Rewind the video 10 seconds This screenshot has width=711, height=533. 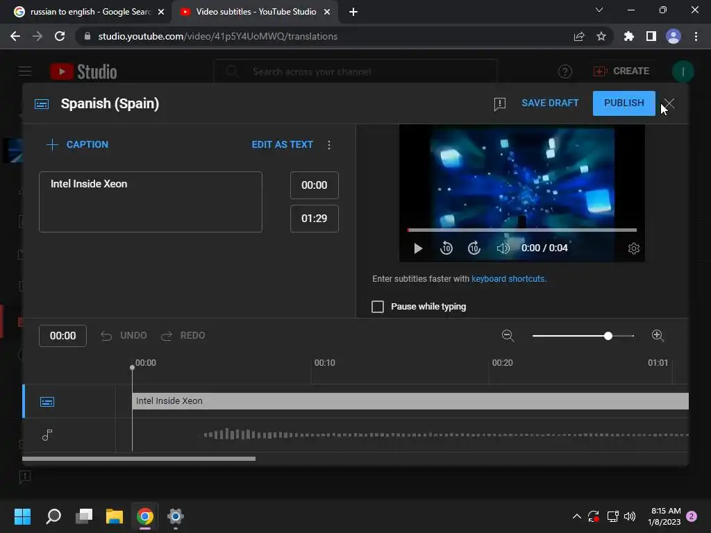(446, 248)
